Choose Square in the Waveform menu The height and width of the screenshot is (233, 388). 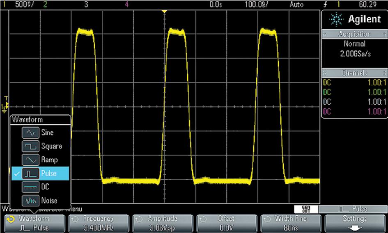click(40, 146)
